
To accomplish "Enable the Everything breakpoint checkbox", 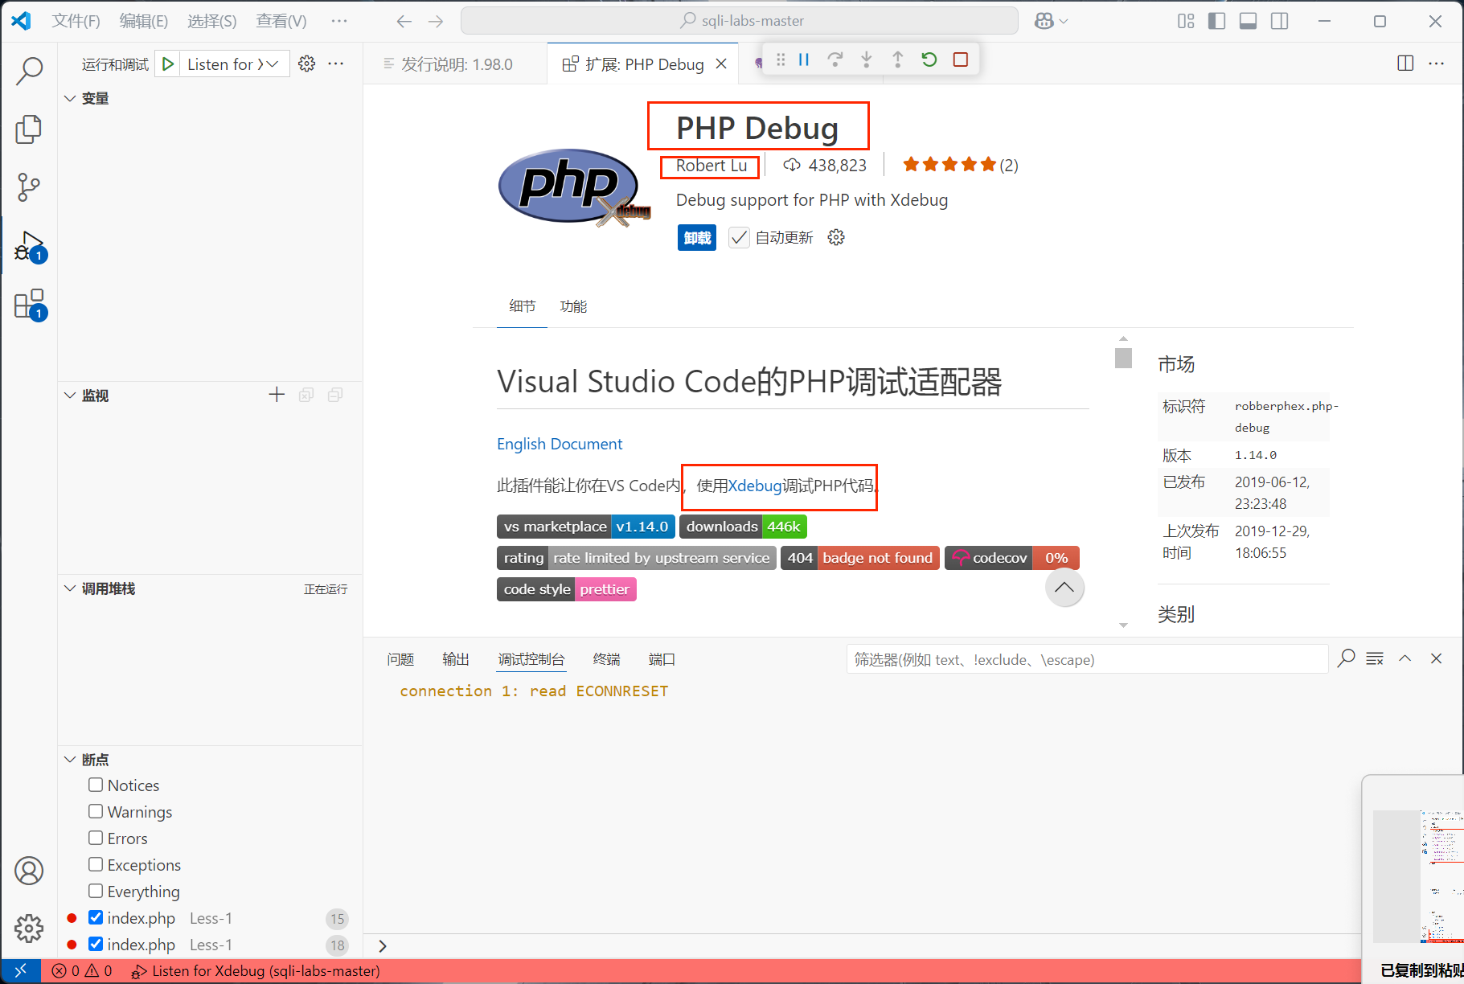I will [x=96, y=891].
